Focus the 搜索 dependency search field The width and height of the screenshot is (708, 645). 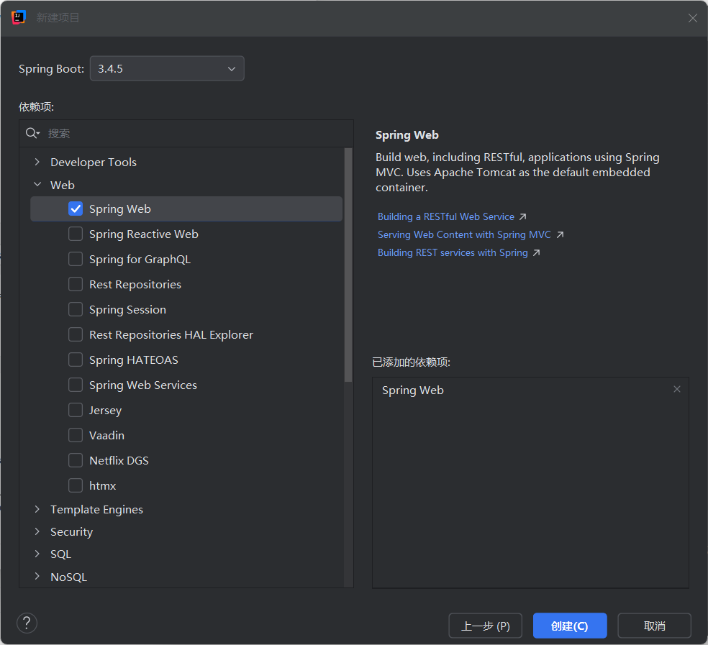(186, 133)
